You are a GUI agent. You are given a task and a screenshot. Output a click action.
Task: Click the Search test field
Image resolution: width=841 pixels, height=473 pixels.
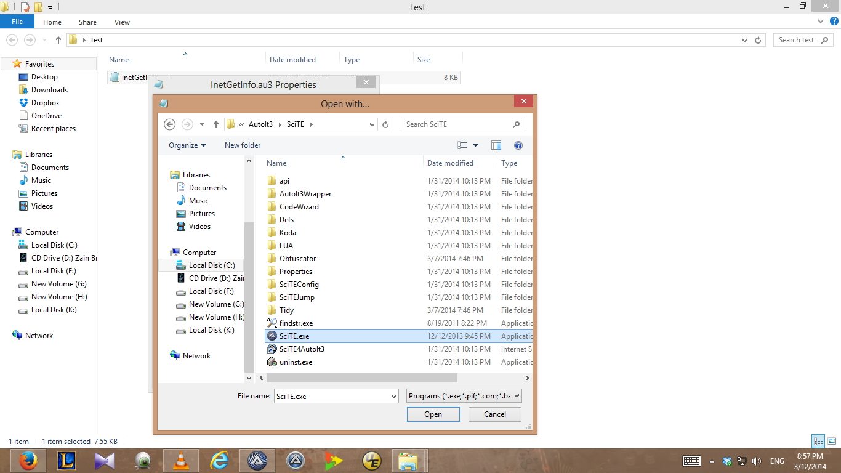803,40
